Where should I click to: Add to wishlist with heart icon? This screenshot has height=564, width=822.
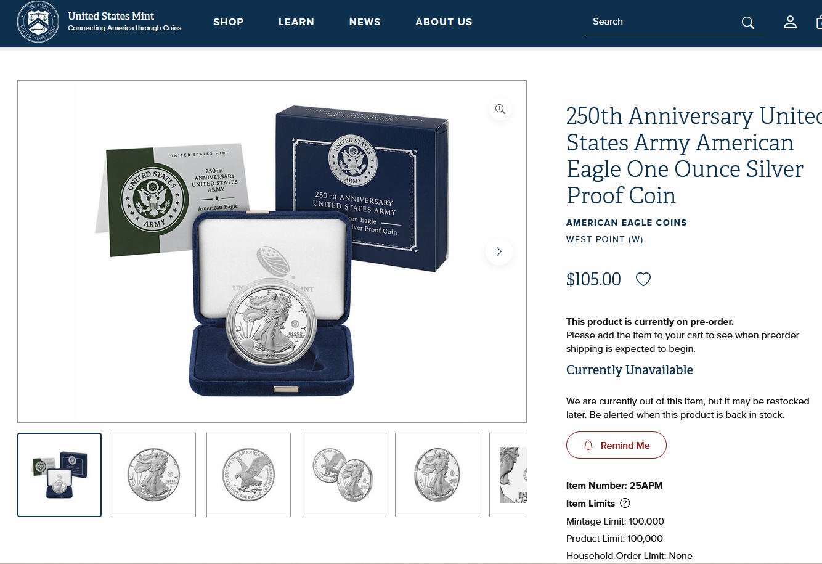point(643,279)
